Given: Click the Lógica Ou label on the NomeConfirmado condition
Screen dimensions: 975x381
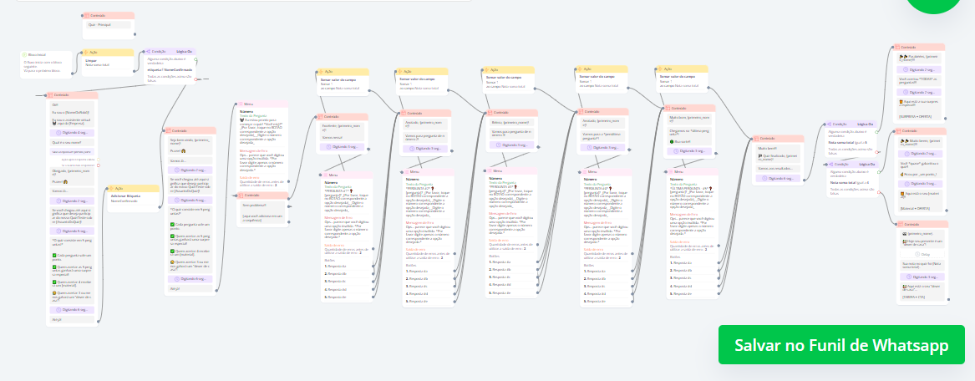Looking at the screenshot, I should pos(185,51).
